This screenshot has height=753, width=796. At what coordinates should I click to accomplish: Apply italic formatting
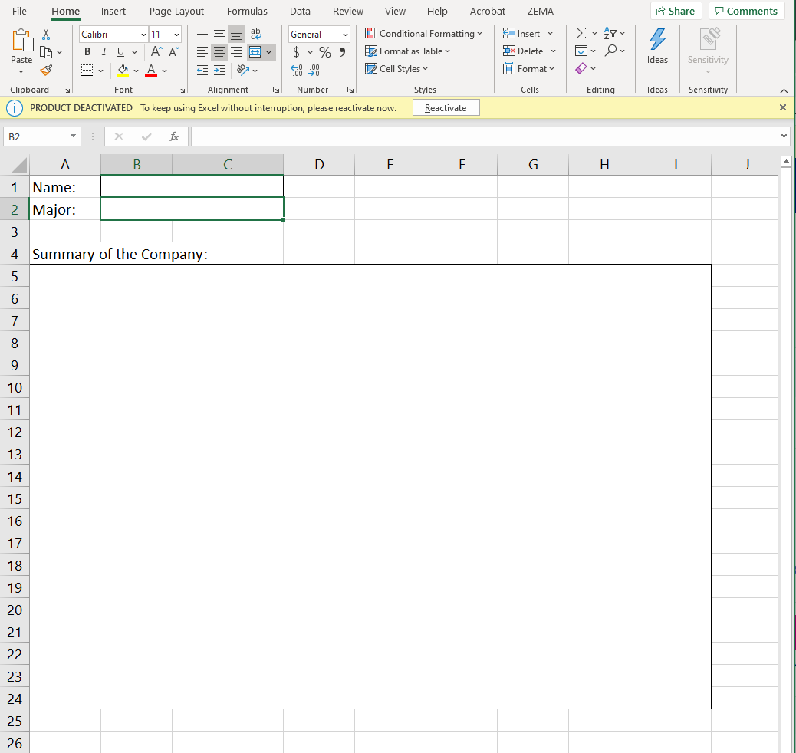pyautogui.click(x=103, y=51)
